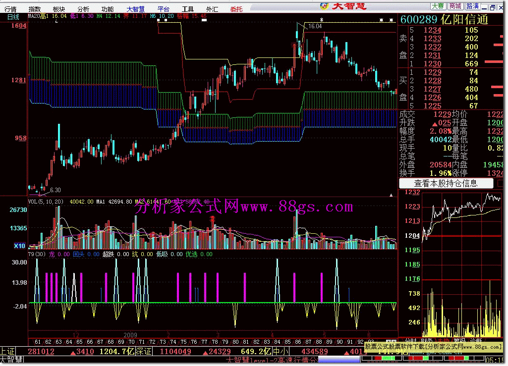Viewport: 508px width, 366px height.
Task: Click the 超跌 indicator legend
Action: [x=108, y=254]
